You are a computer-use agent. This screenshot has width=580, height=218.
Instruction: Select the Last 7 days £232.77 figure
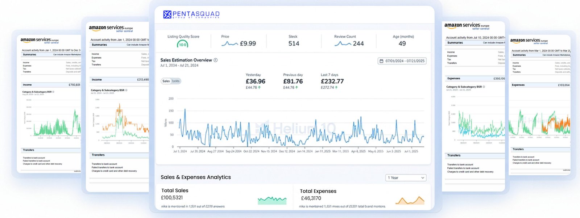332,81
